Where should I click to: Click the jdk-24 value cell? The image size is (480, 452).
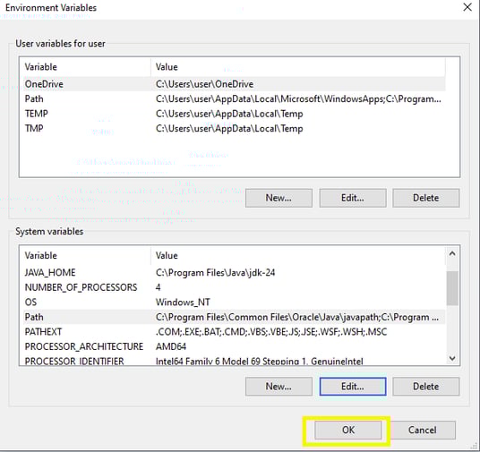(x=215, y=272)
